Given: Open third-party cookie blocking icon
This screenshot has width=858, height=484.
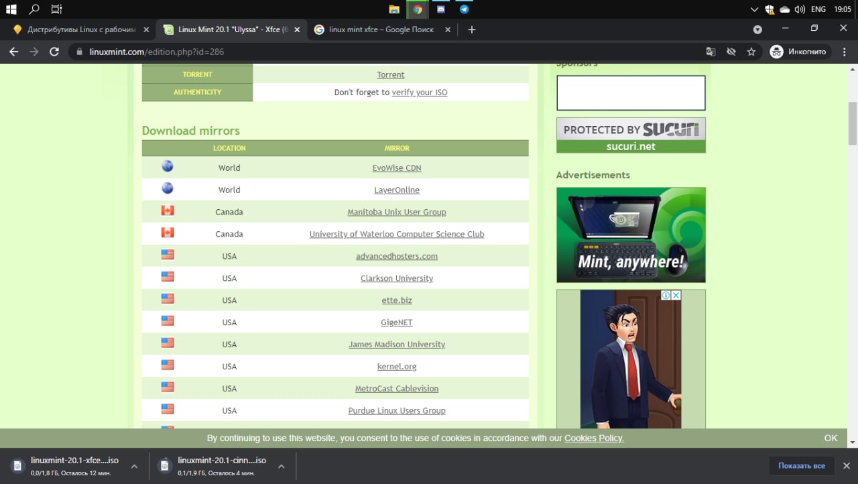Looking at the screenshot, I should (731, 52).
